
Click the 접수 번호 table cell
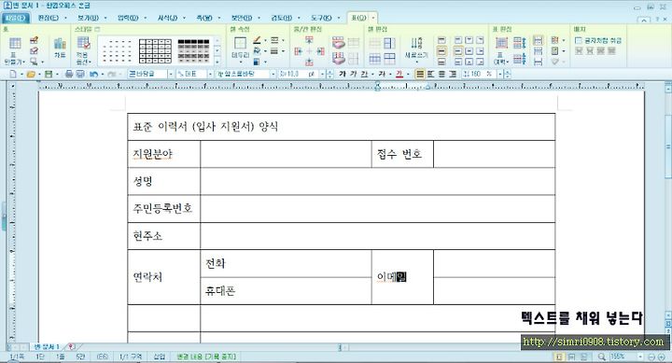point(402,154)
